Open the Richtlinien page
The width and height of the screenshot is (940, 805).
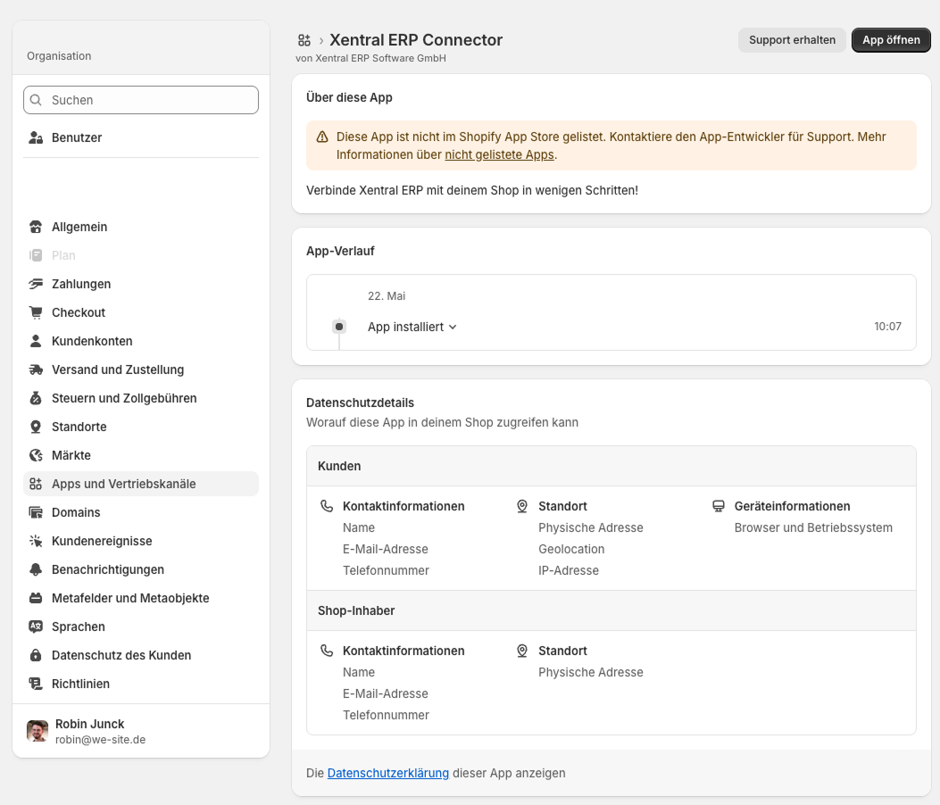pyautogui.click(x=141, y=684)
